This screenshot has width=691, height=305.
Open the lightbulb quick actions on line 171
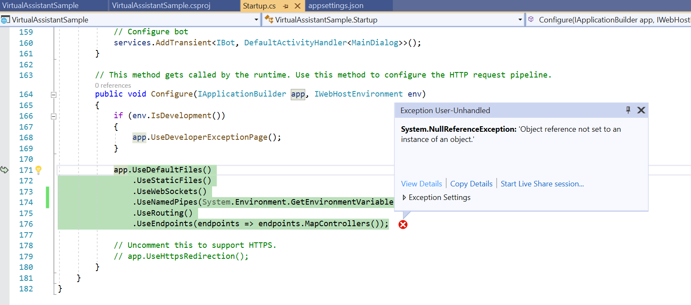39,170
